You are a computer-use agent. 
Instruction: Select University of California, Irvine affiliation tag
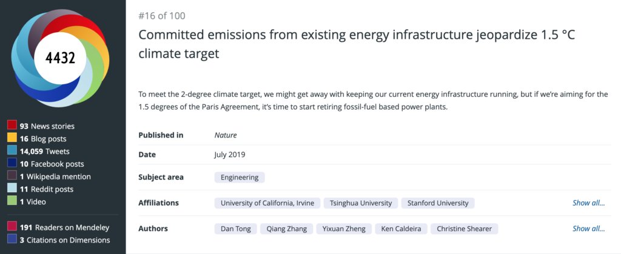pos(267,203)
